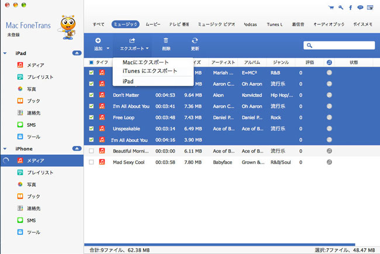
Task: Click the shopping cart icon
Action: pos(331,8)
